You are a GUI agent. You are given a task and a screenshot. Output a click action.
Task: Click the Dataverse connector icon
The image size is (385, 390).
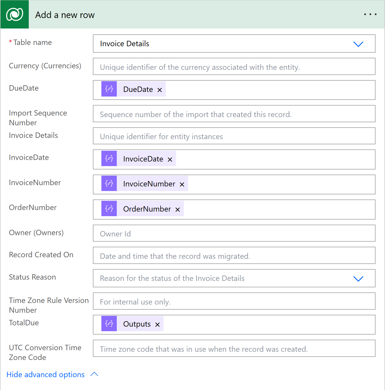[15, 14]
